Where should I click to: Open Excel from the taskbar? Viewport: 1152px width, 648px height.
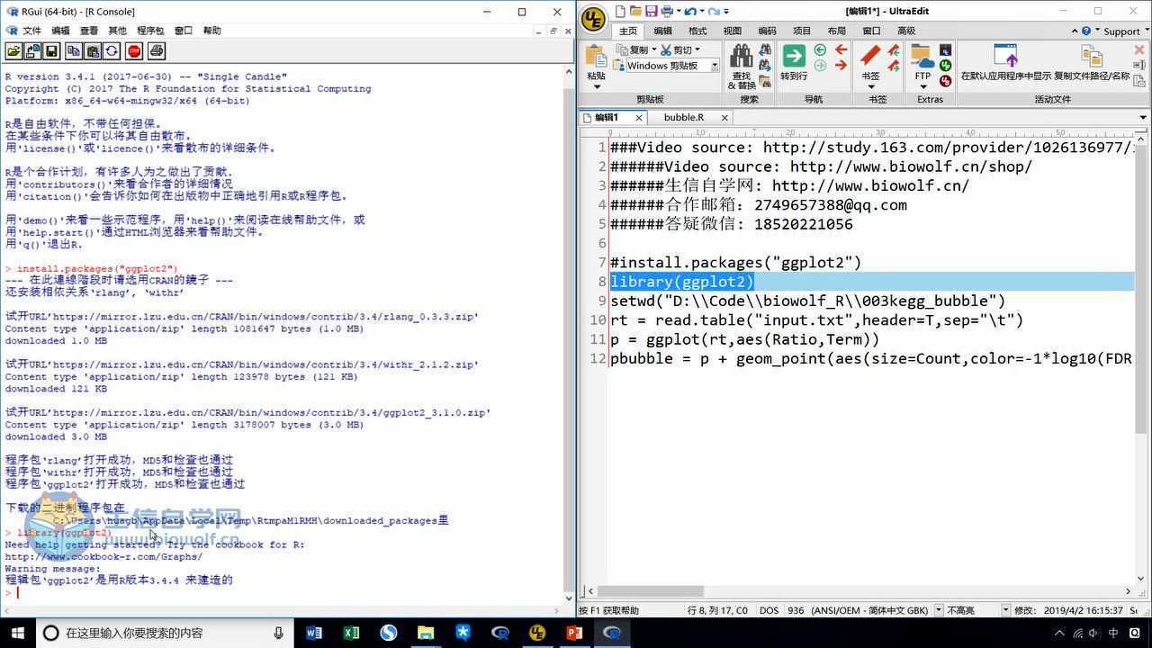(351, 633)
